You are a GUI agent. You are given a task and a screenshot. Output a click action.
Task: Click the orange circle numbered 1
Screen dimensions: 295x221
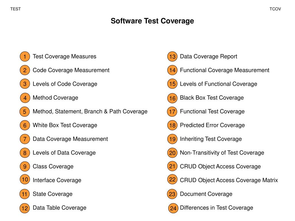[x=25, y=56]
